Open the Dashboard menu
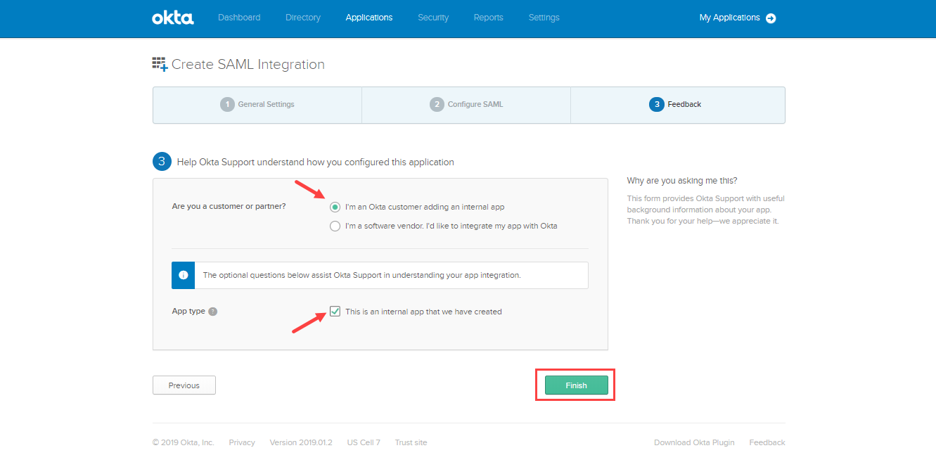The height and width of the screenshot is (467, 936). click(239, 18)
